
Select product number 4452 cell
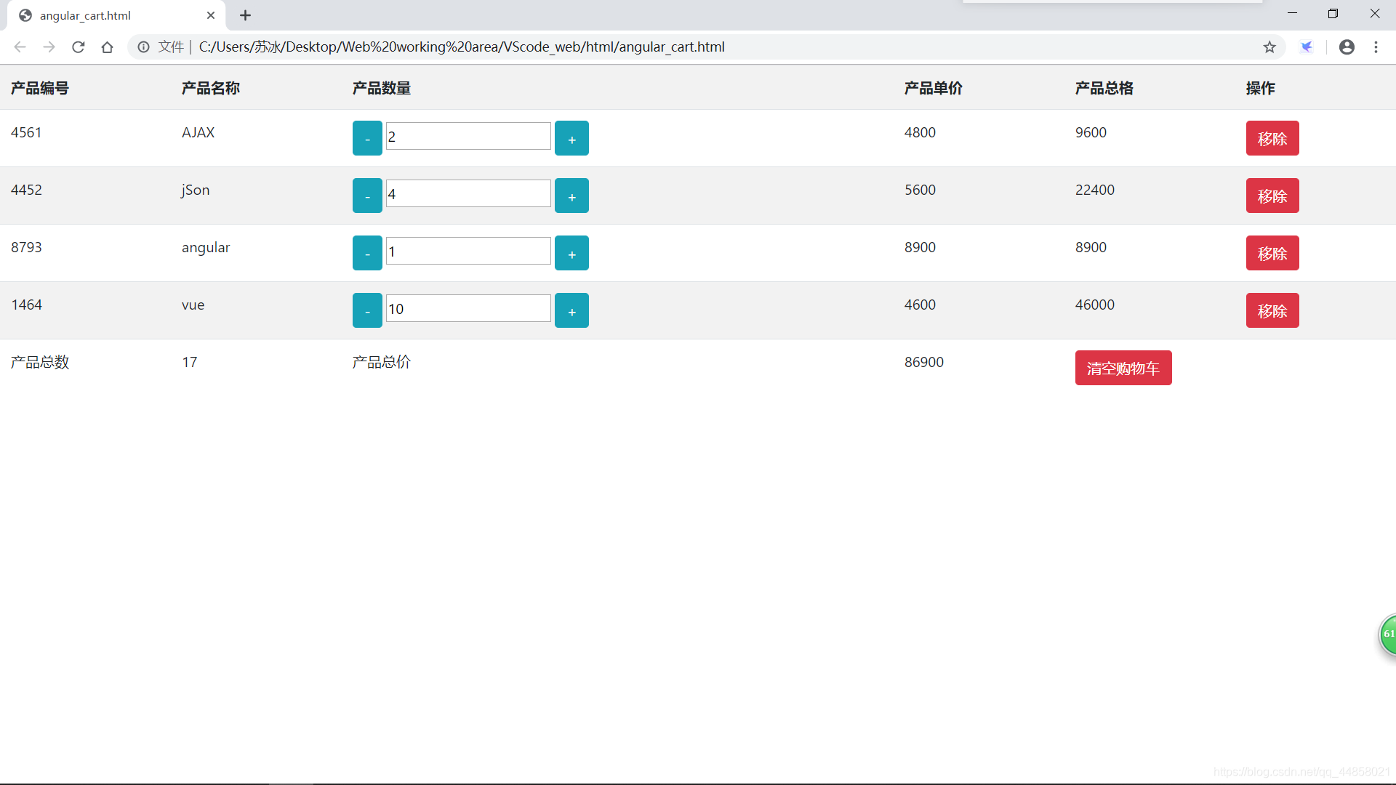(x=26, y=190)
